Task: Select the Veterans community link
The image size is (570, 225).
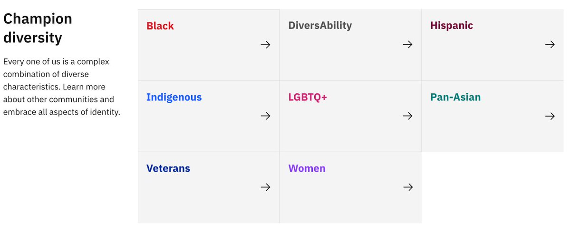Action: pyautogui.click(x=168, y=168)
